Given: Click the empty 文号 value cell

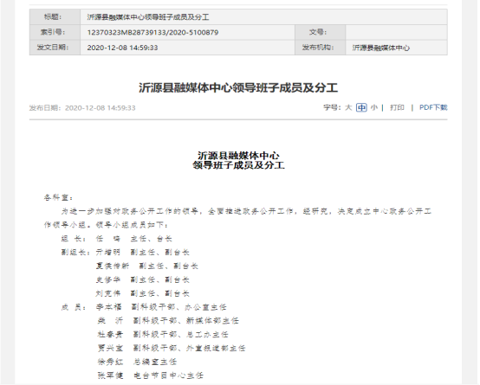Looking at the screenshot, I should (x=397, y=32).
